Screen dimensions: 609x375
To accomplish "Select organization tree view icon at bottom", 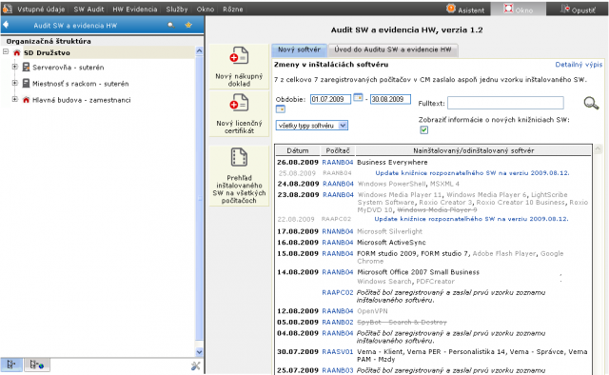I will (11, 365).
